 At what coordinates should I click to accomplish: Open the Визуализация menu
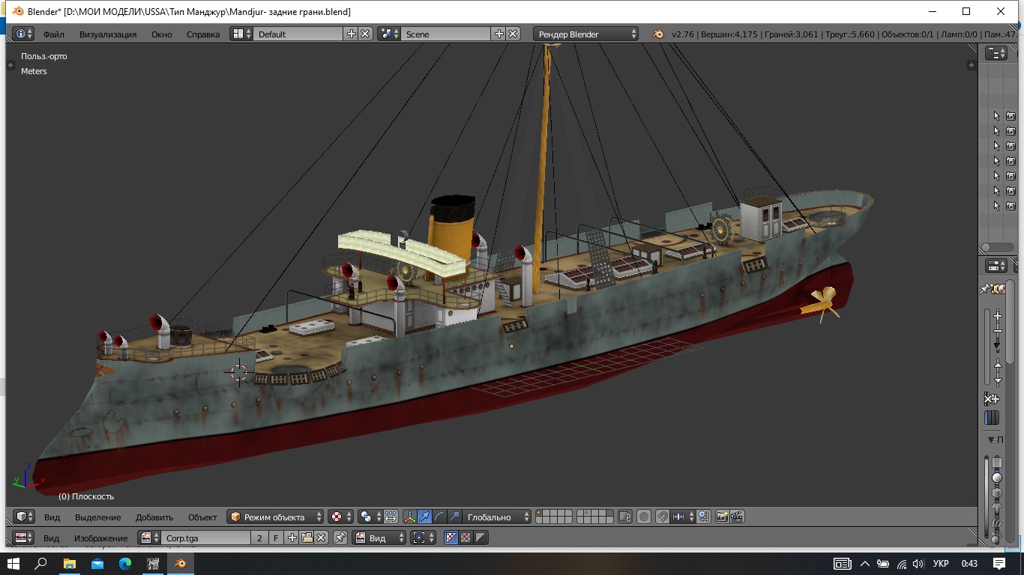[x=108, y=34]
